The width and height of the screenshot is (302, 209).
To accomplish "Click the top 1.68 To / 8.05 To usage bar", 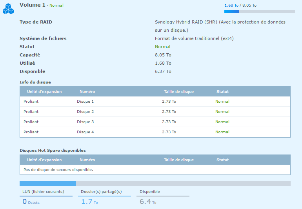I will point(259,11).
